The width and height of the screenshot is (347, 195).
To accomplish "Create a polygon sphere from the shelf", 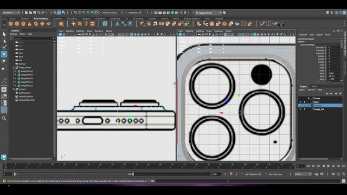I will pyautogui.click(x=11, y=24).
